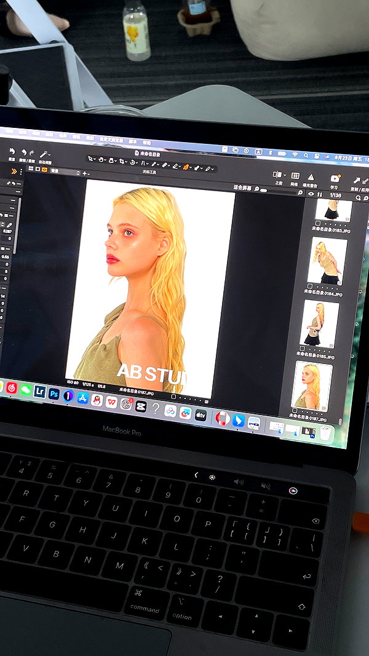Click window title 未命名目录
The image size is (369, 656).
(149, 153)
